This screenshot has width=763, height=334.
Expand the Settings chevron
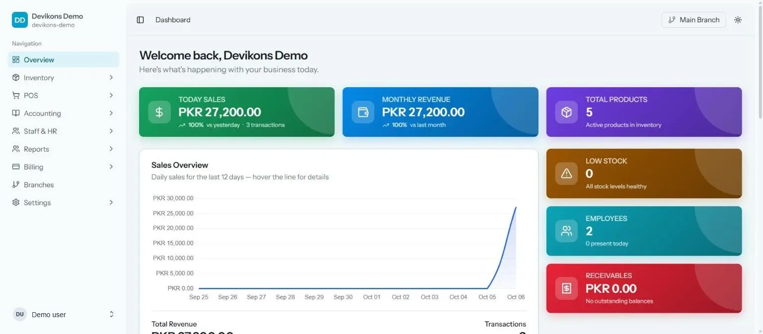pos(111,202)
